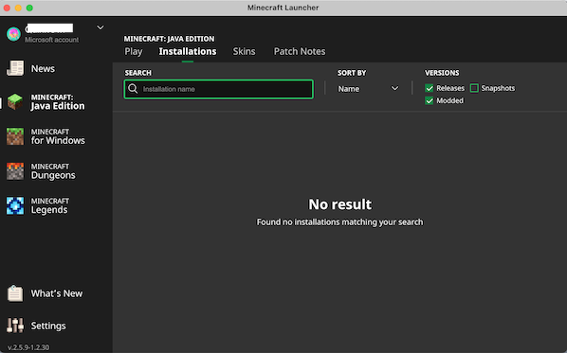Open the Sort By Name dropdown
567x353 pixels.
(x=368, y=89)
